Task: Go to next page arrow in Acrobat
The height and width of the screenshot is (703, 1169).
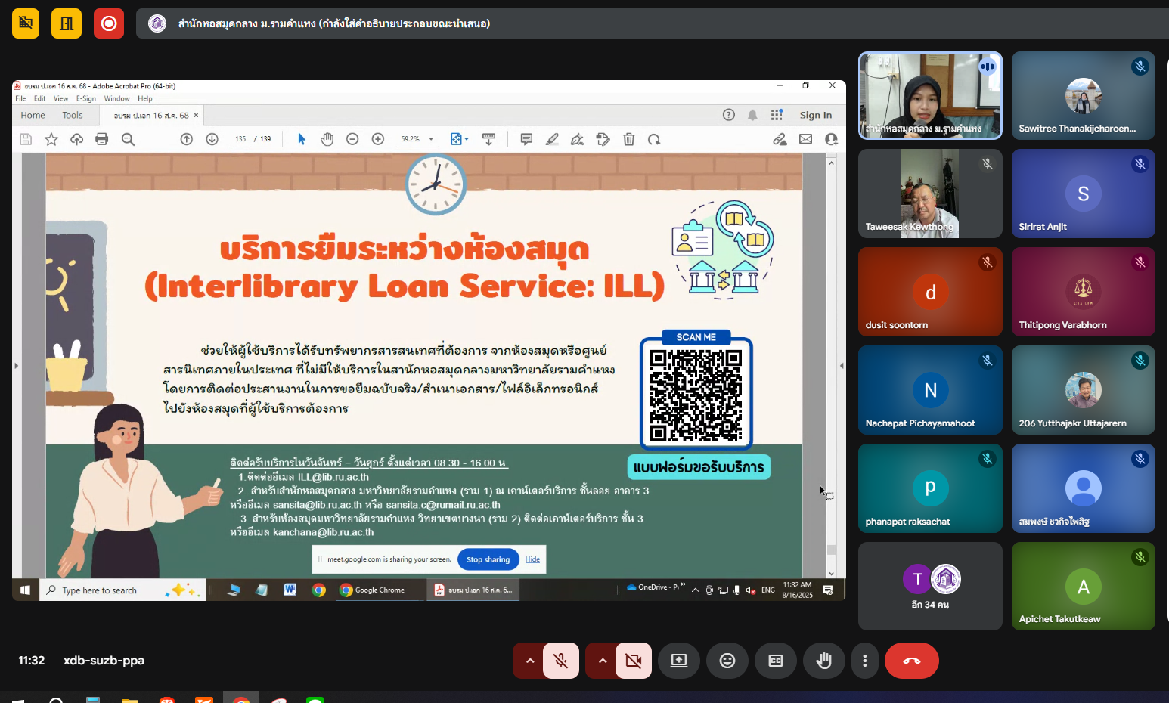Action: click(212, 139)
